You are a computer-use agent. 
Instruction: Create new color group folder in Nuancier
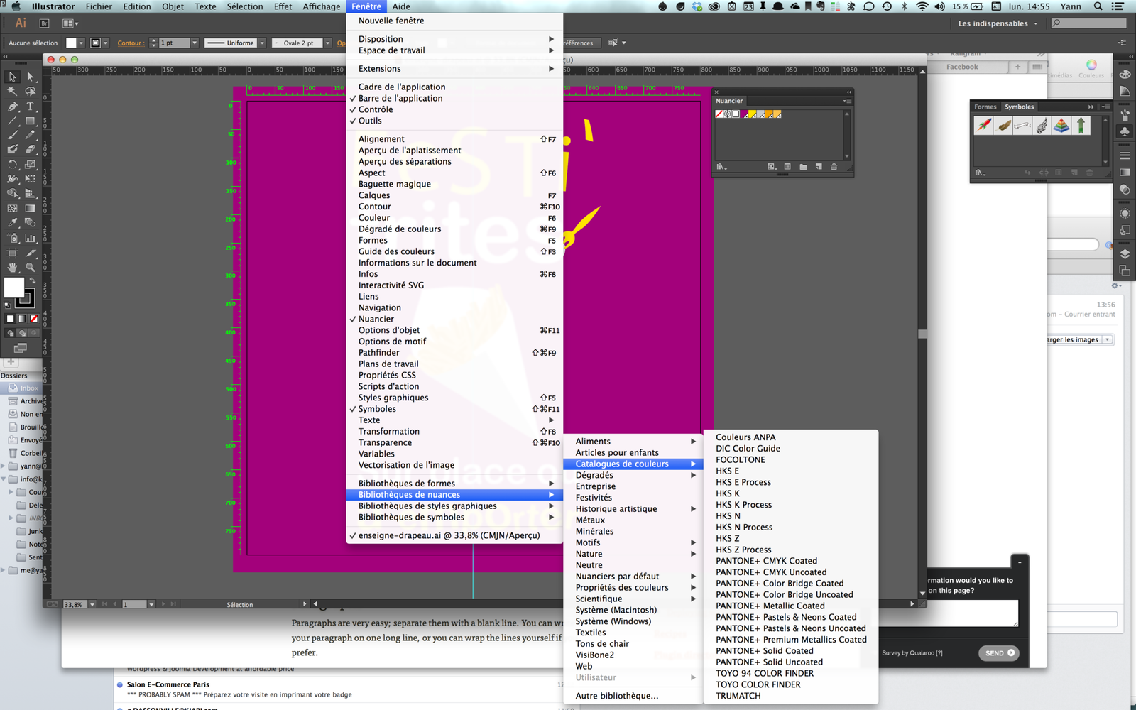[x=803, y=167]
